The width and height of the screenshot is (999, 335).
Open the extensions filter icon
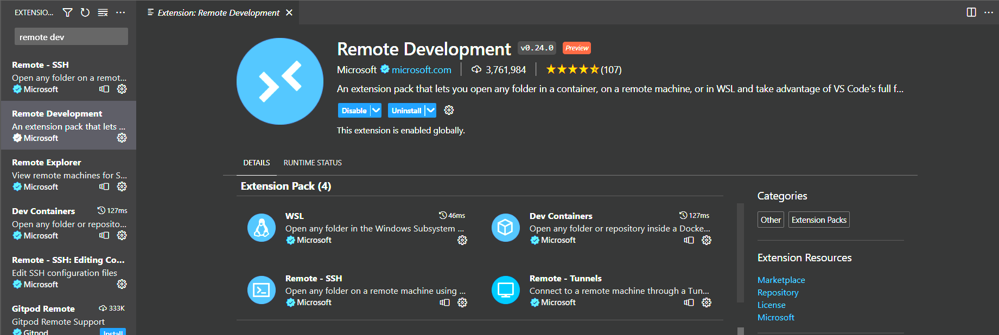tap(67, 12)
